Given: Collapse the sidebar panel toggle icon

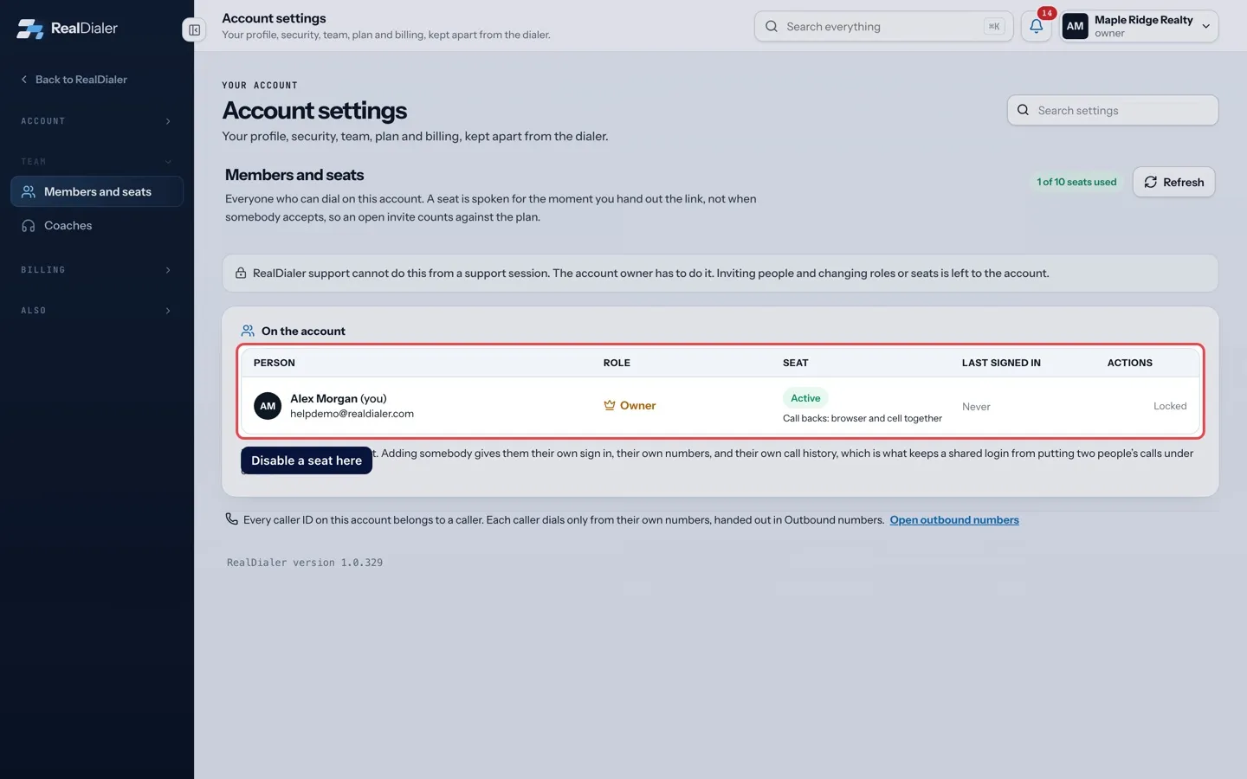Looking at the screenshot, I should click(x=194, y=29).
